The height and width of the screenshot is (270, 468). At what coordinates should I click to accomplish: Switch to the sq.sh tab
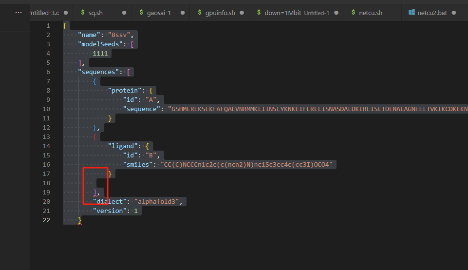click(x=102, y=13)
